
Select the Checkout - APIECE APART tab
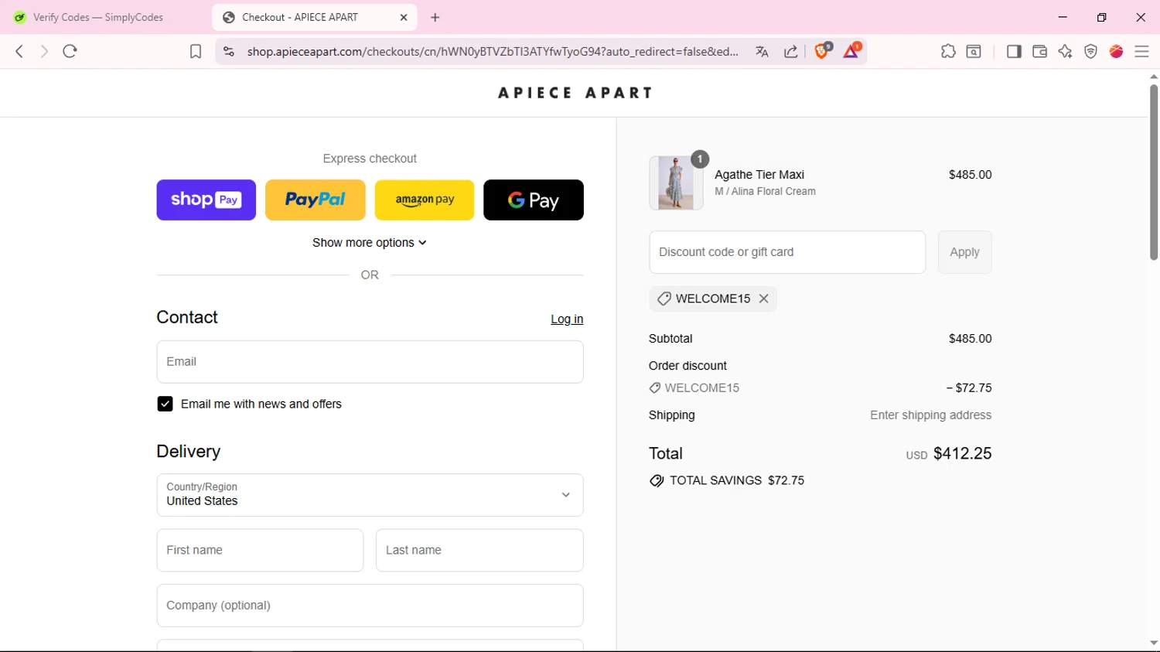(314, 17)
